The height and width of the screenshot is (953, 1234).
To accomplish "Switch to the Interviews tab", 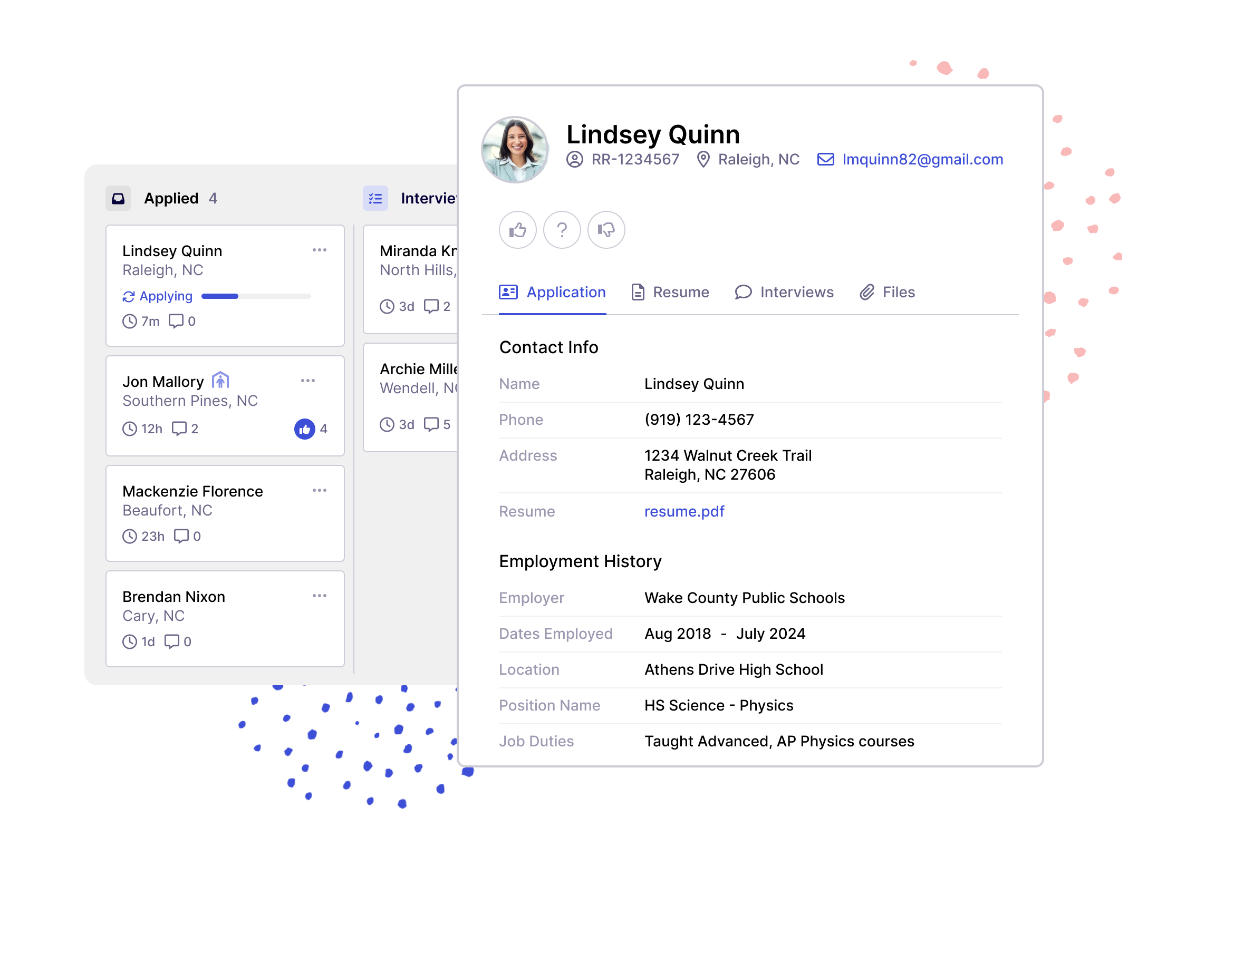I will 784,292.
